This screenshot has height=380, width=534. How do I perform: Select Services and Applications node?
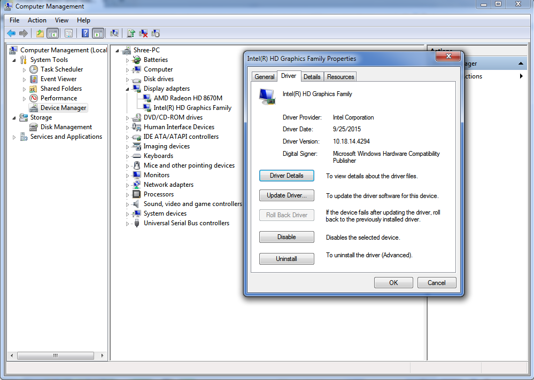(66, 137)
